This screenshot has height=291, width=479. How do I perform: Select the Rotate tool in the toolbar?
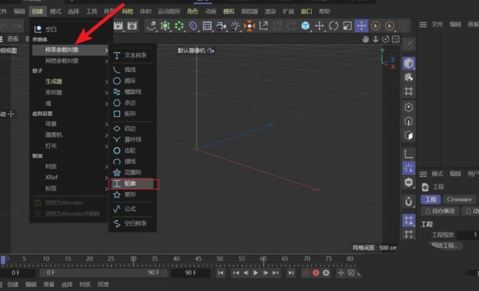[x=335, y=26]
